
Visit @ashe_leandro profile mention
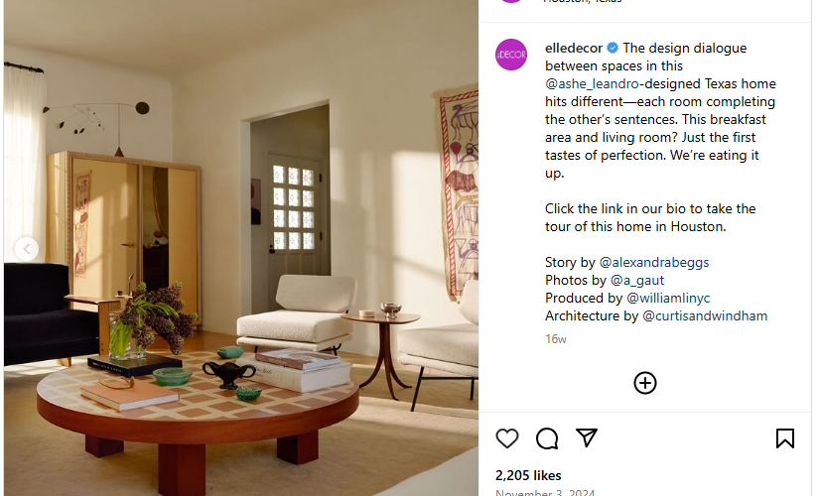(592, 83)
